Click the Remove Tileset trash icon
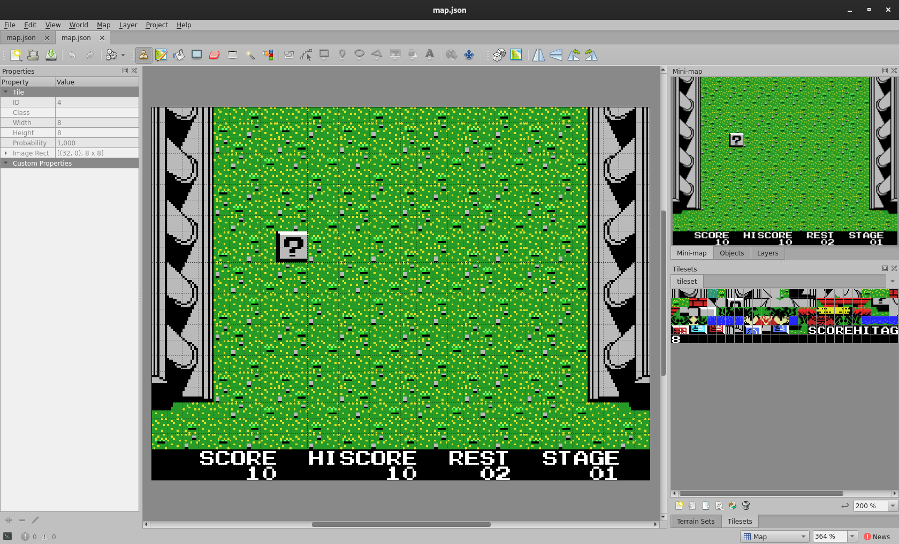Screen dimensions: 899x544 click(746, 506)
